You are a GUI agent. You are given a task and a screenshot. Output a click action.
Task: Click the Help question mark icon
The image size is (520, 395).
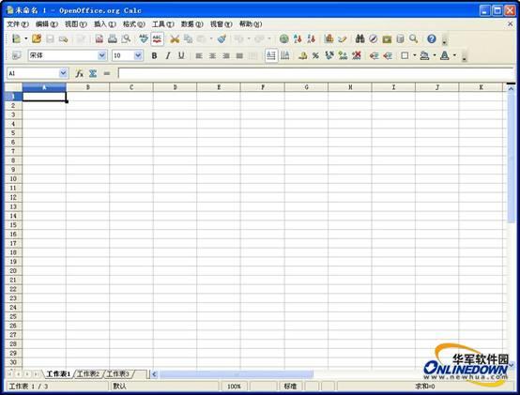(431, 38)
